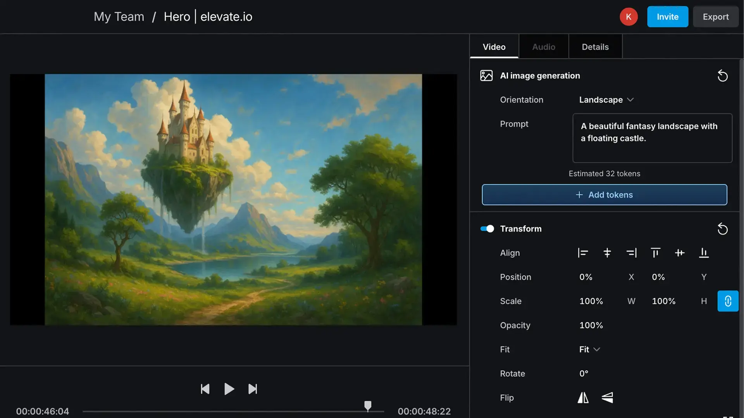Click the timeline playhead marker

pyautogui.click(x=368, y=406)
